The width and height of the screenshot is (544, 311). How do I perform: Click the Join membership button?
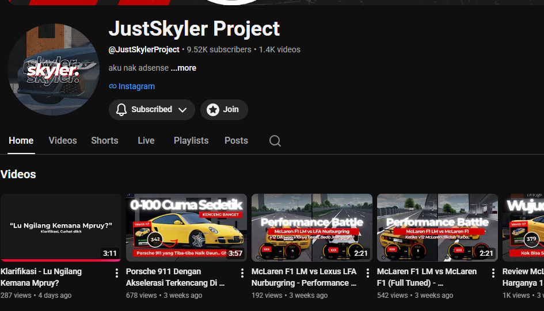point(224,110)
